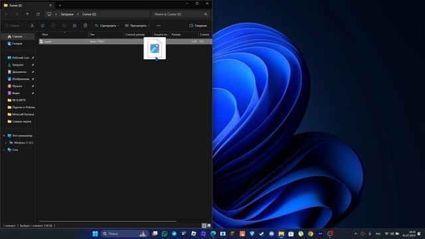Viewport: 425px width, 239px height.
Task: Open the Сортировать sort dropdown
Action: (x=107, y=25)
